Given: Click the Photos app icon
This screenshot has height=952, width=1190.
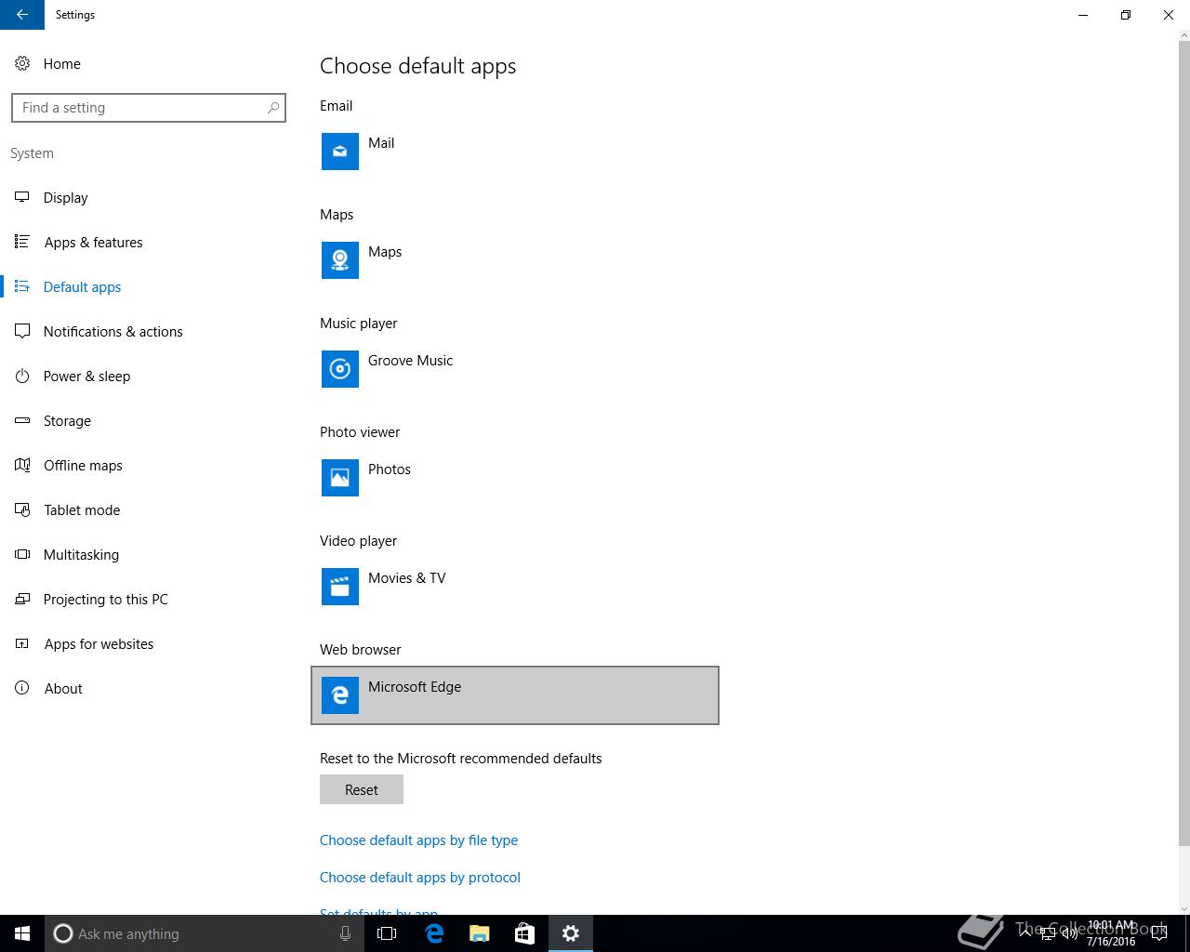Looking at the screenshot, I should pyautogui.click(x=339, y=478).
